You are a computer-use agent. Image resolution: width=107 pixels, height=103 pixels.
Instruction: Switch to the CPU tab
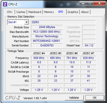9,12
